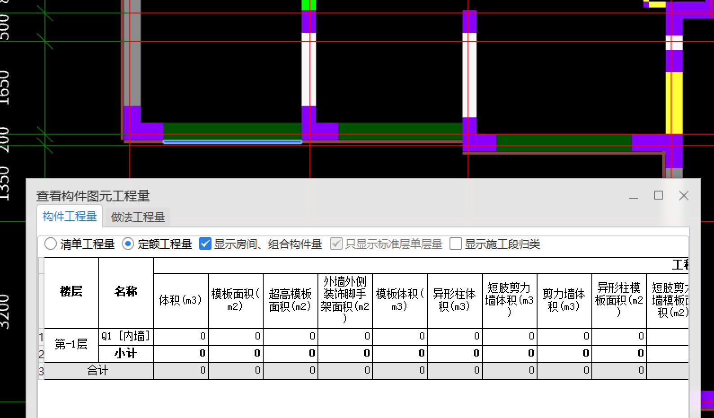Select the 小计 subtotal row label
The image size is (714, 418).
tap(126, 353)
